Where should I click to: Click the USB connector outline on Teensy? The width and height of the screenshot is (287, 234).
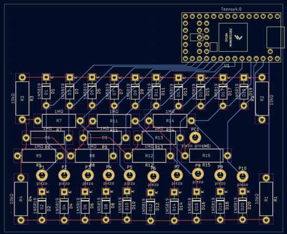tap(276, 38)
